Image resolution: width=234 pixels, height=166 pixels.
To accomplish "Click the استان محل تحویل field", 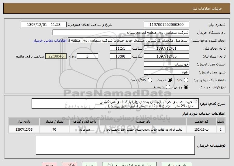I will [x=166, y=64].
